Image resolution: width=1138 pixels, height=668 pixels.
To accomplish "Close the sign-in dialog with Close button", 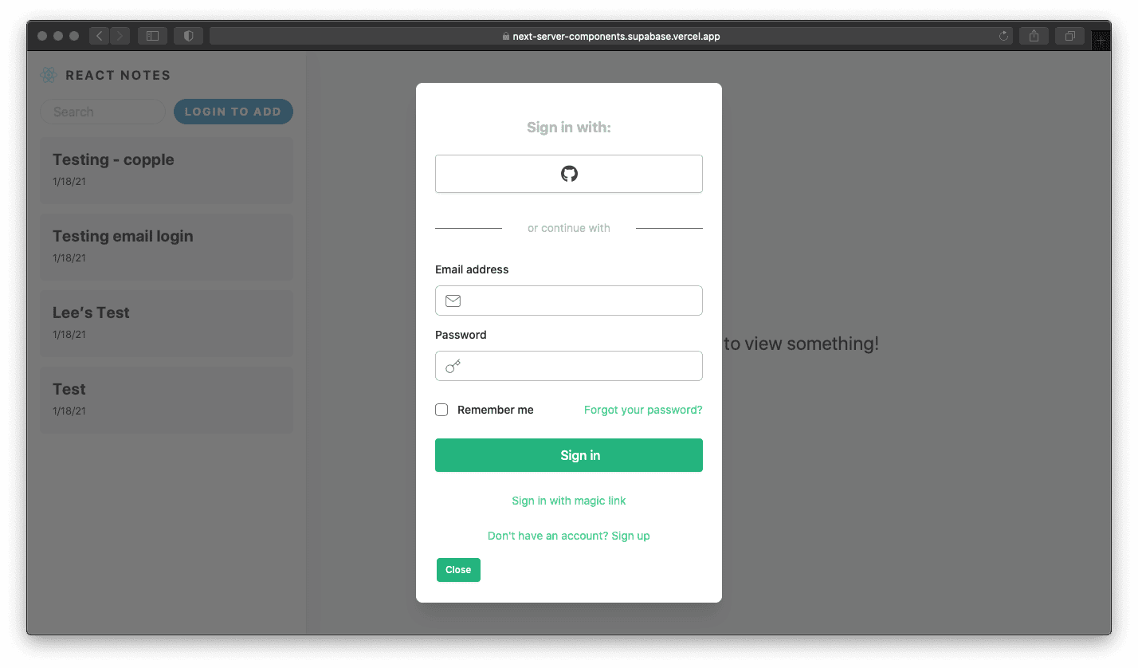I will click(458, 570).
